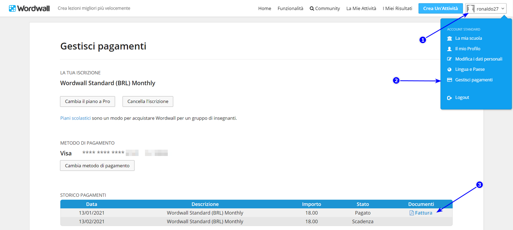The height and width of the screenshot is (230, 513).
Task: Click Wordwall Standard (BRL) Monthly subscription title
Action: pos(108,83)
